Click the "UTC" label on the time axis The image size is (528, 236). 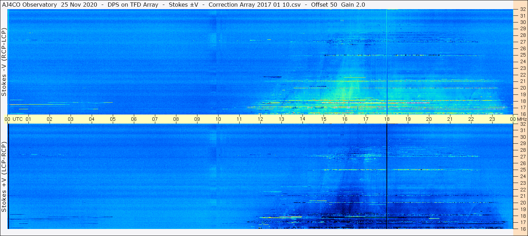pyautogui.click(x=18, y=119)
